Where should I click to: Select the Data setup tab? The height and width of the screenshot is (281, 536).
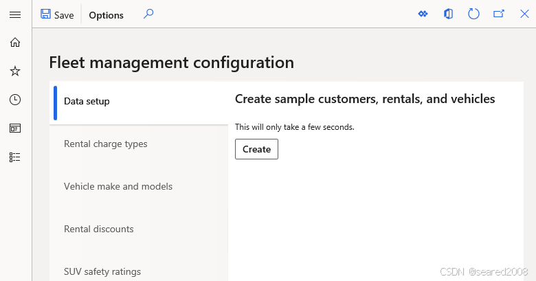[x=87, y=102]
